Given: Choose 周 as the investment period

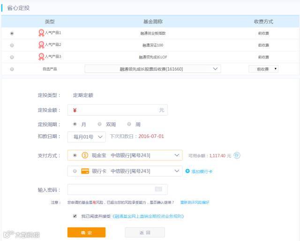Looking at the screenshot, I should pyautogui.click(x=129, y=124).
